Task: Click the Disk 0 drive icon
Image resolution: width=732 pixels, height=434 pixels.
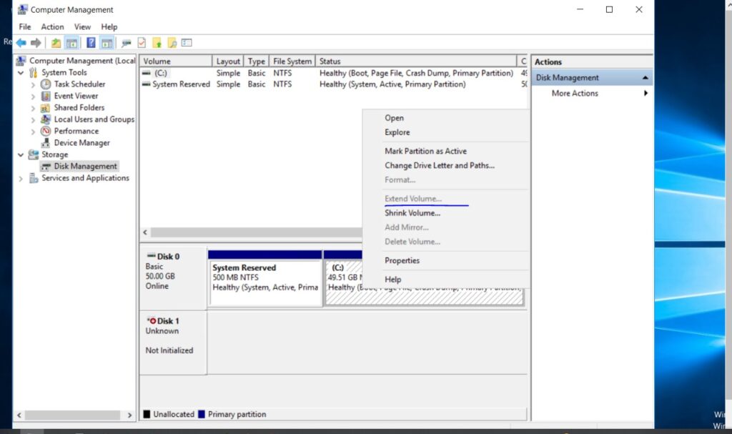Action: tap(151, 256)
